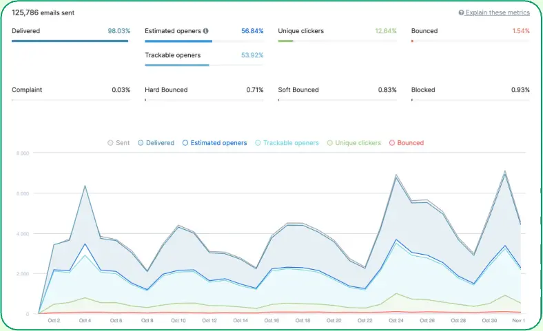Click the 4.000 y-axis label

[x=23, y=234]
